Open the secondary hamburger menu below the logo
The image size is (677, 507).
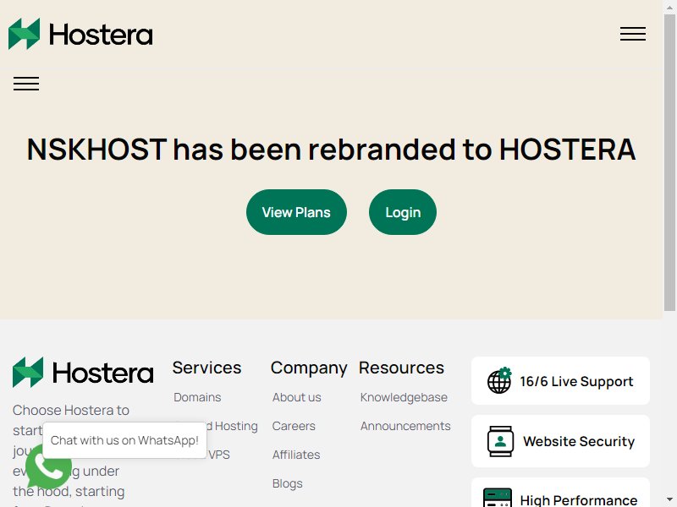26,83
